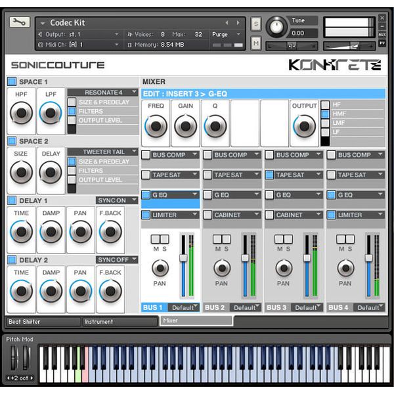Click bus 4 solo S button

(x=350, y=239)
